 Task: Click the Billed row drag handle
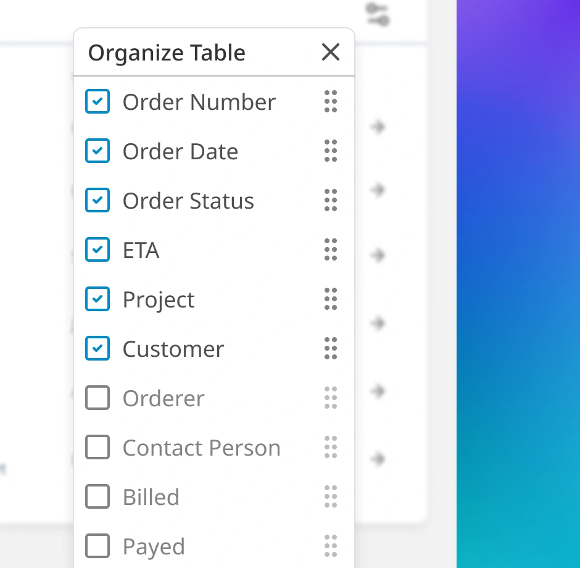point(331,496)
